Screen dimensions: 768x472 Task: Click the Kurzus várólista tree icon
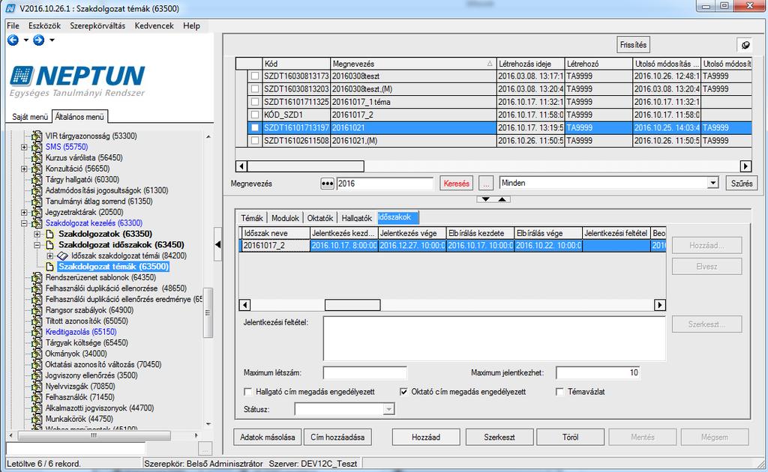click(x=37, y=157)
